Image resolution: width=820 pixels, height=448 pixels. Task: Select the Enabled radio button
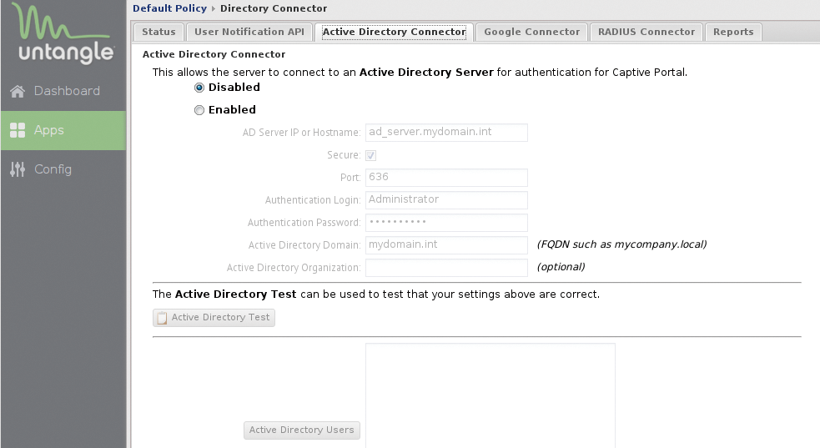click(199, 110)
